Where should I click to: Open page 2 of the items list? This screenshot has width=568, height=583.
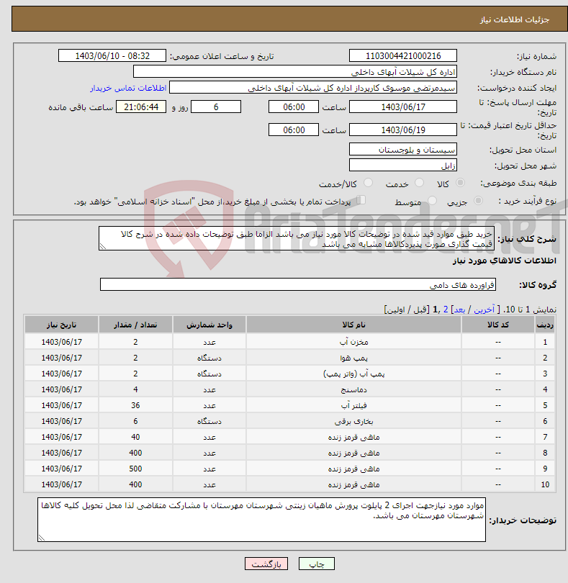[446, 309]
